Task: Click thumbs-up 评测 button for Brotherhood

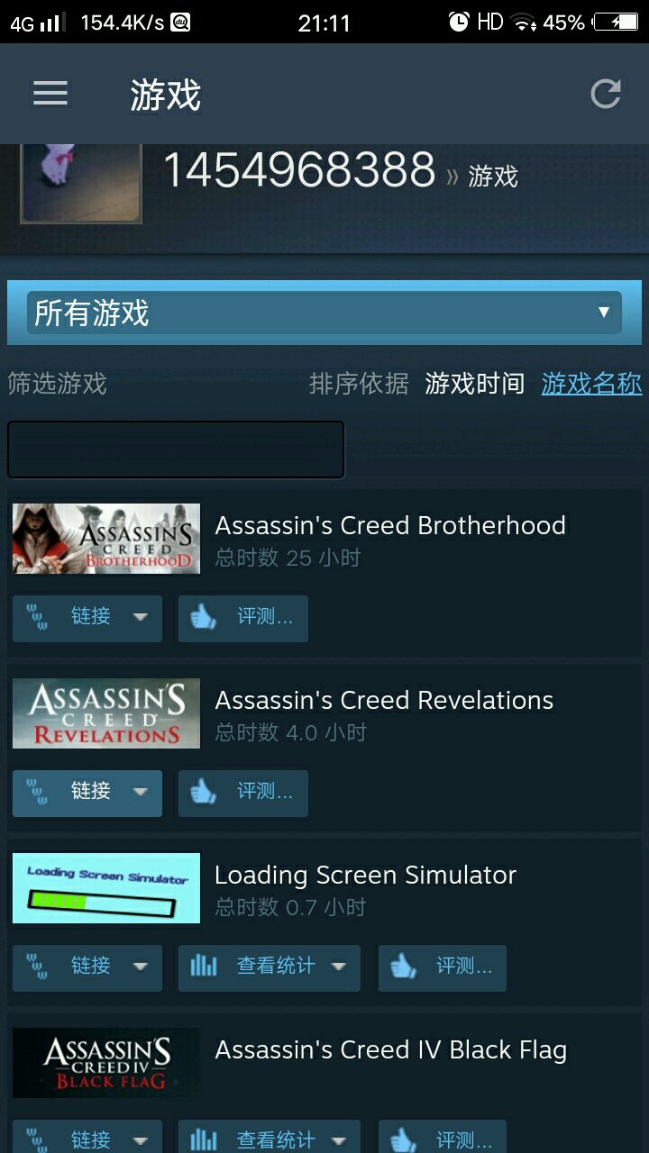Action: (243, 618)
